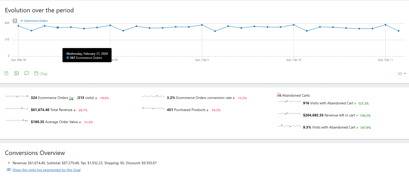The image size is (409, 184).
Task: Click the Ecommerce Orders conversion rate sparkline
Action: pos(153,97)
